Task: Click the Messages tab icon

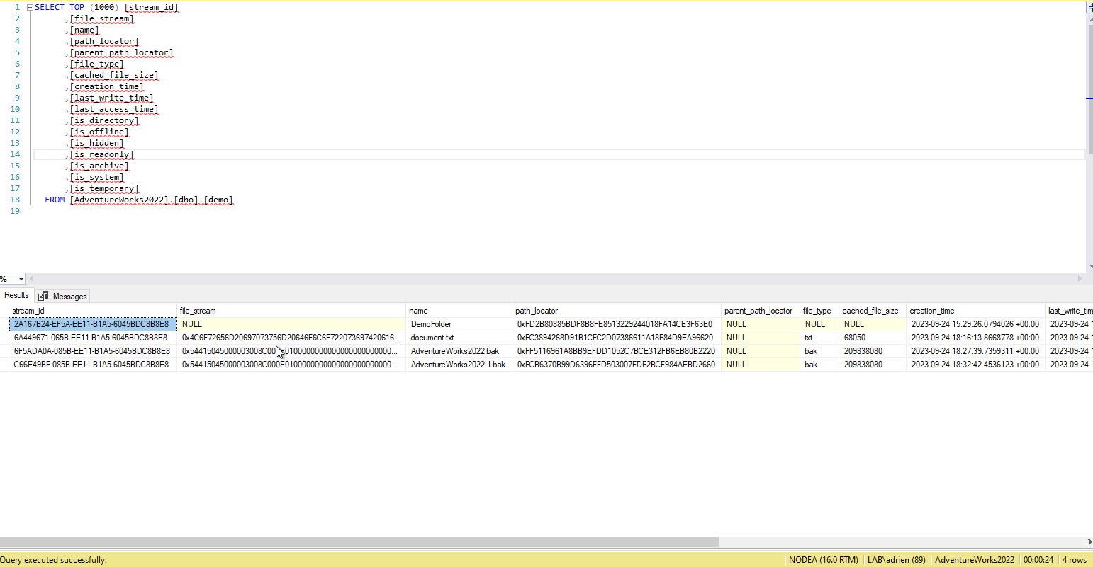Action: coord(43,296)
